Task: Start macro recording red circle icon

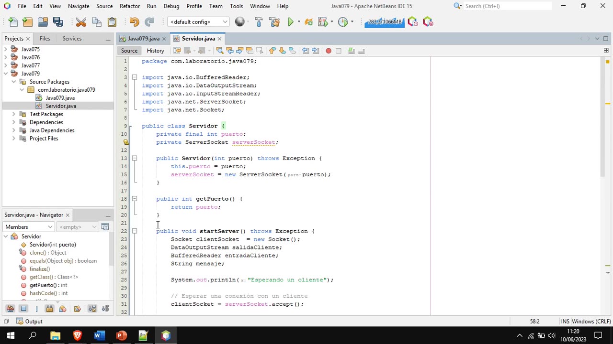Action: (329, 51)
